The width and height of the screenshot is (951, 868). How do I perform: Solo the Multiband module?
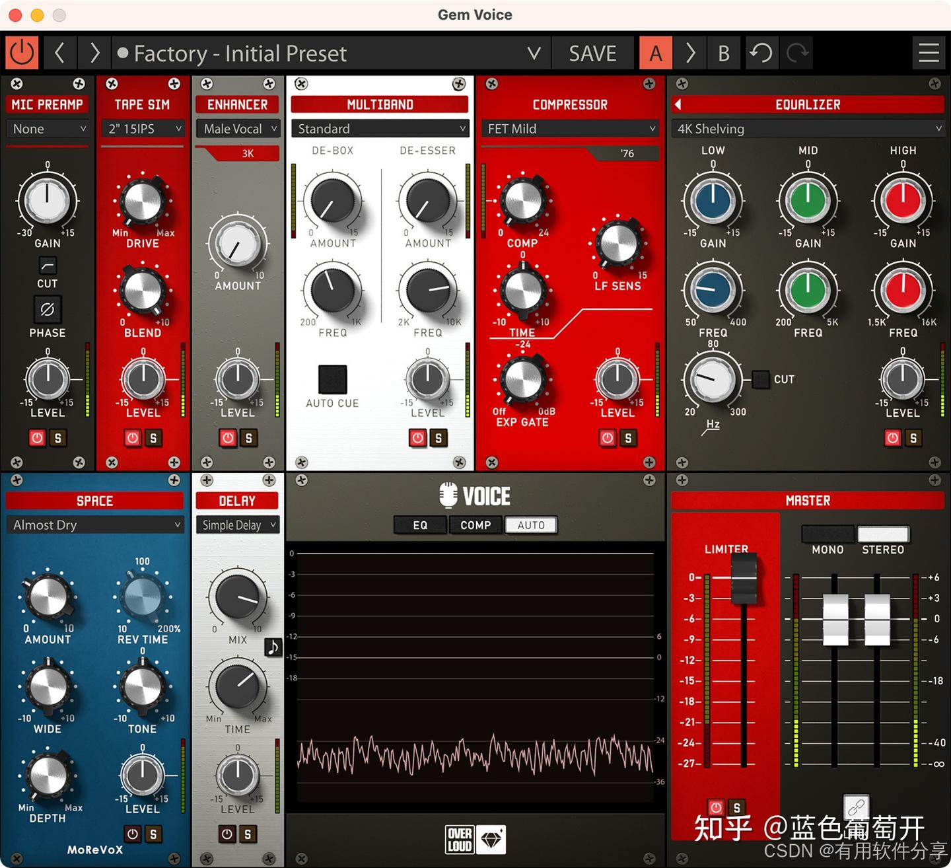click(x=439, y=437)
